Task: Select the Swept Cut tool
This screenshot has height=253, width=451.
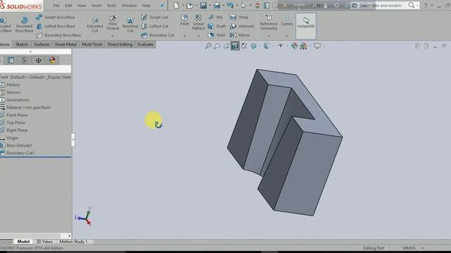Action: coord(154,17)
